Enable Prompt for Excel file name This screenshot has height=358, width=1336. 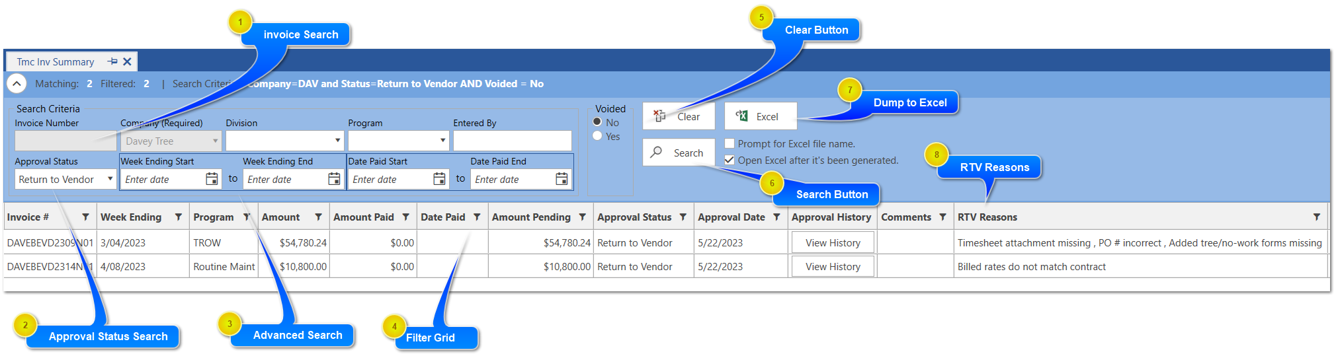tap(730, 144)
